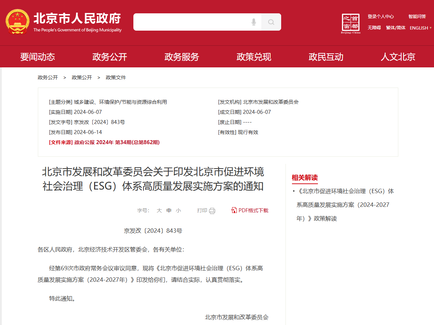The height and width of the screenshot is (325, 434).
Task: Open the 政策兑现 navigation menu
Action: [254, 57]
